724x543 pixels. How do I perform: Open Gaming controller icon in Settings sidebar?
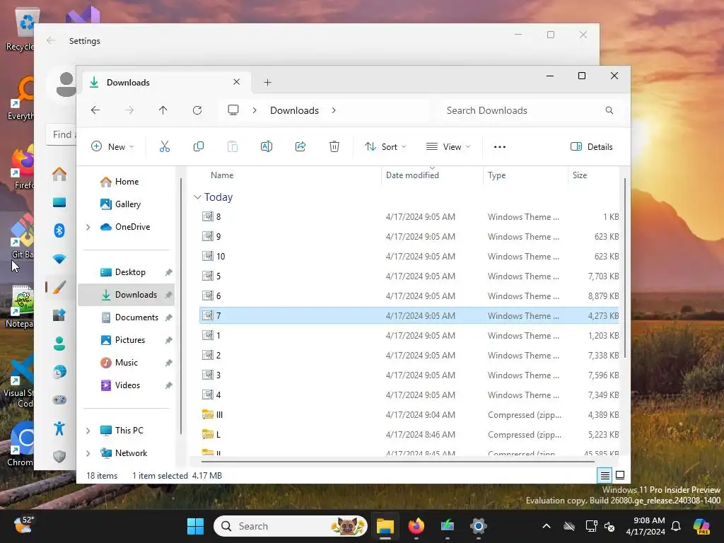coord(59,400)
